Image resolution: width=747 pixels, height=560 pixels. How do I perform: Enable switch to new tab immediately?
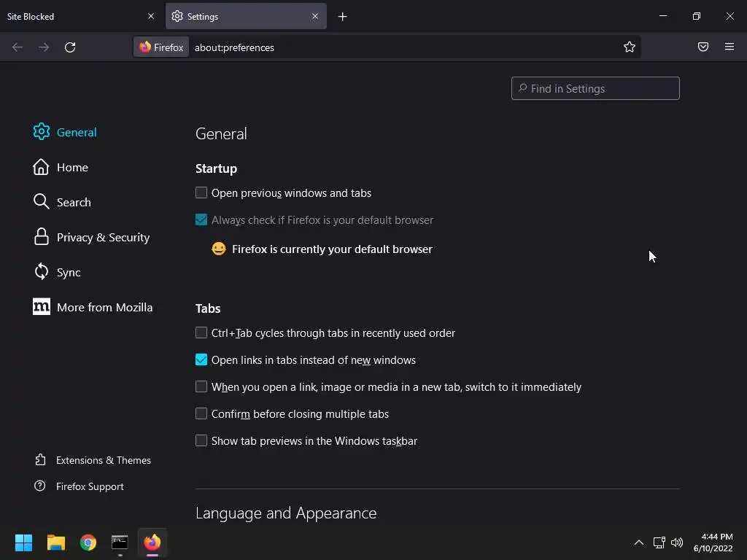tap(201, 386)
